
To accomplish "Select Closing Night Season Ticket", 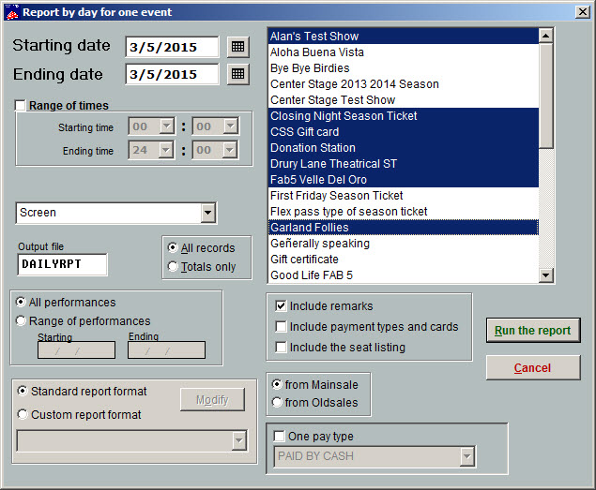I will coord(404,116).
